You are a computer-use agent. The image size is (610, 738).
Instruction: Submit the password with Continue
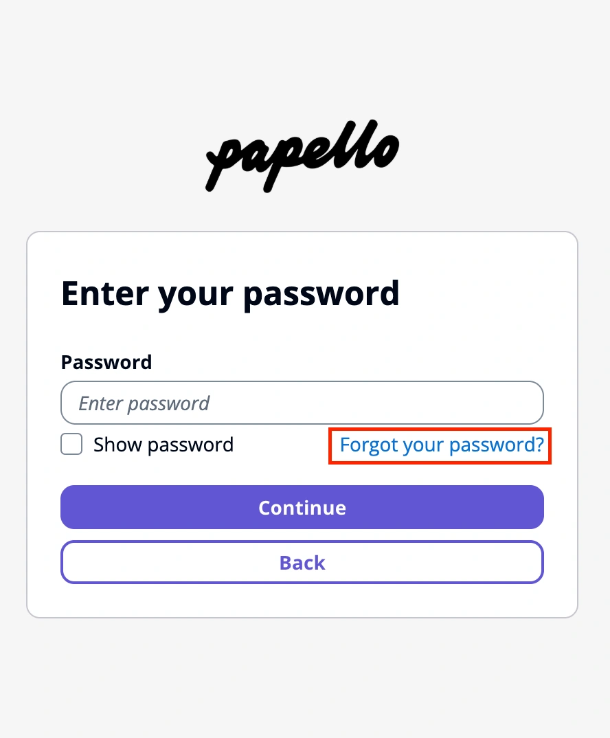[x=302, y=507]
